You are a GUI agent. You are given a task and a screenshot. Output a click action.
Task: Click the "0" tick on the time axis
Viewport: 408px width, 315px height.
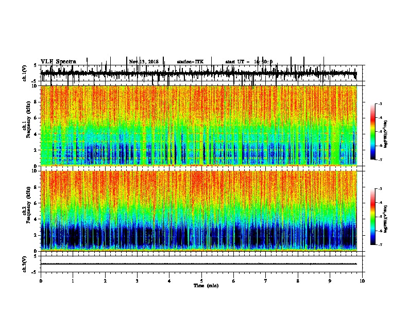41,281
